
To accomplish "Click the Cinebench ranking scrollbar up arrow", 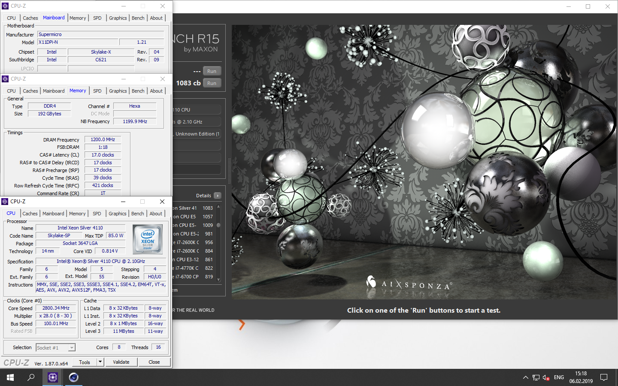I will 218,207.
